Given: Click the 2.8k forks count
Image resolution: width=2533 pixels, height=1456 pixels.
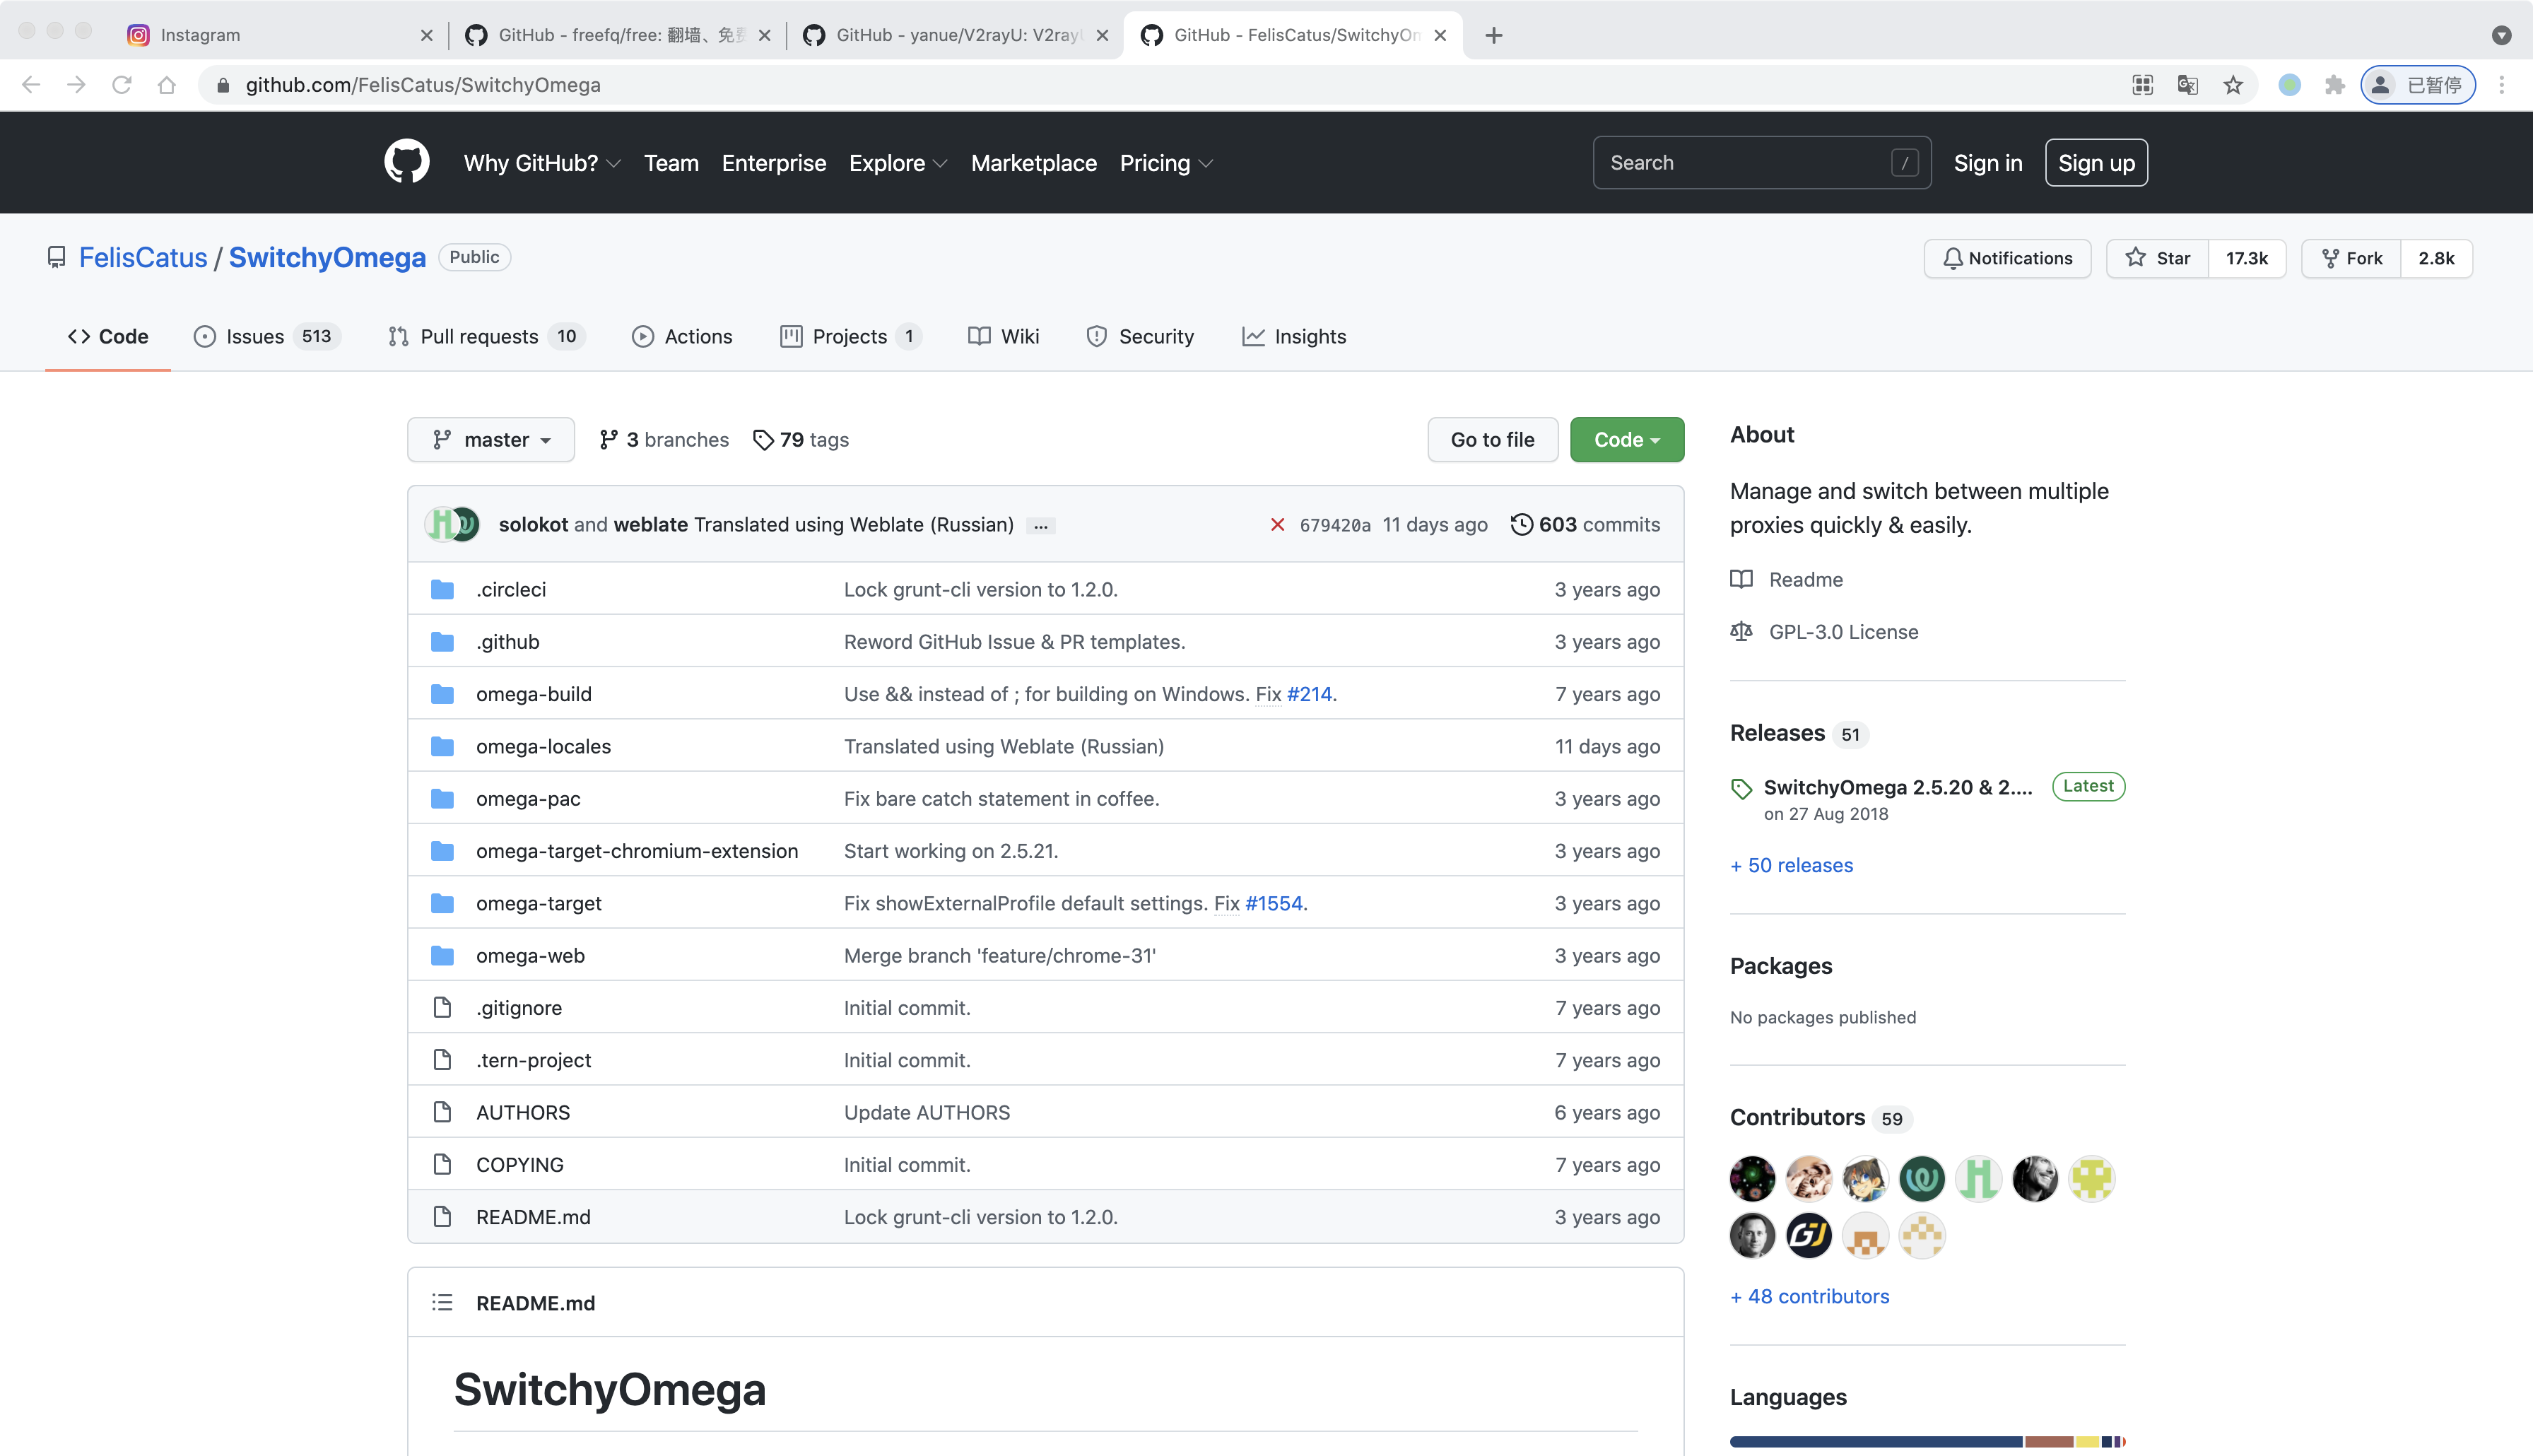Looking at the screenshot, I should pos(2436,258).
